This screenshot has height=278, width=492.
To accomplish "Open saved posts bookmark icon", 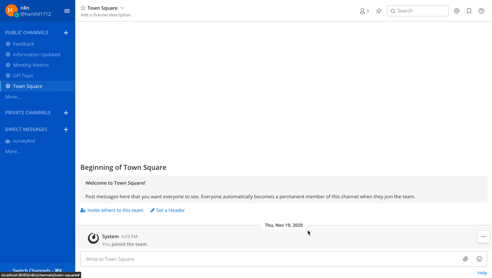I will (x=469, y=11).
